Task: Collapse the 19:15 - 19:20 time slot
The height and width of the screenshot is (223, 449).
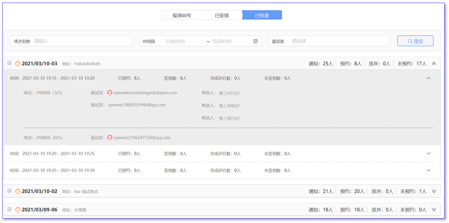Action: 429,78
